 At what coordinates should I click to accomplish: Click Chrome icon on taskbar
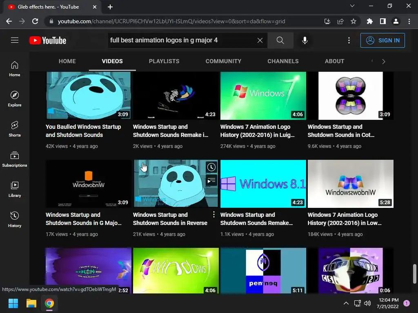[x=49, y=303]
